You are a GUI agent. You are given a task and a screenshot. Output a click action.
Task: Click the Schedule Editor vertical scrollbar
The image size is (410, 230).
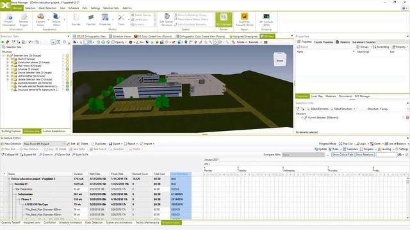[407, 197]
